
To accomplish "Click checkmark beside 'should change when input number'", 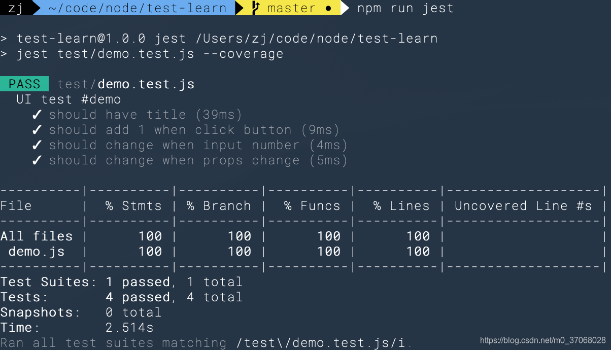I will 37,145.
